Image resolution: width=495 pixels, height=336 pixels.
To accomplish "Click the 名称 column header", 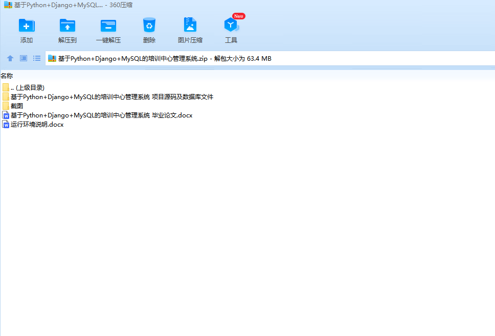I will (7, 76).
